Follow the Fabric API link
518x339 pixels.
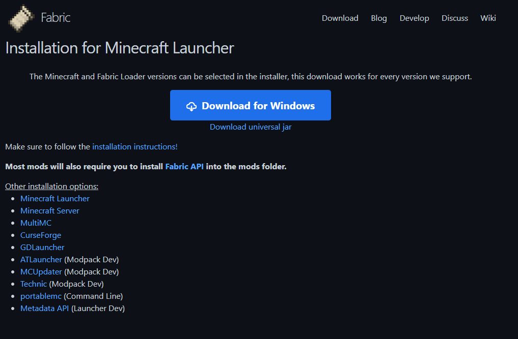click(184, 167)
